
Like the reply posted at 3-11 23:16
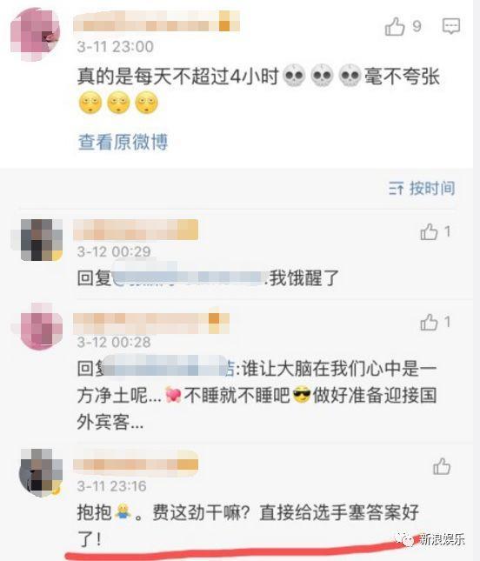442,466
